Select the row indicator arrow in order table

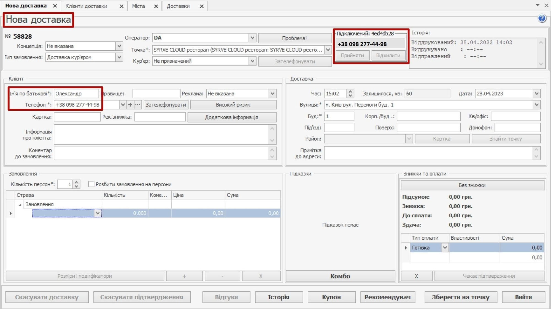point(11,213)
